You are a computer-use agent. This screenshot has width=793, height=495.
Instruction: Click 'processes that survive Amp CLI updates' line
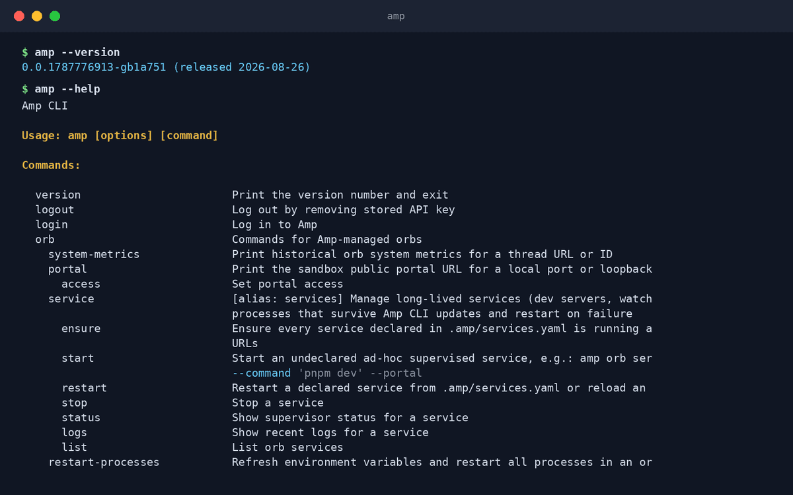[432, 313]
